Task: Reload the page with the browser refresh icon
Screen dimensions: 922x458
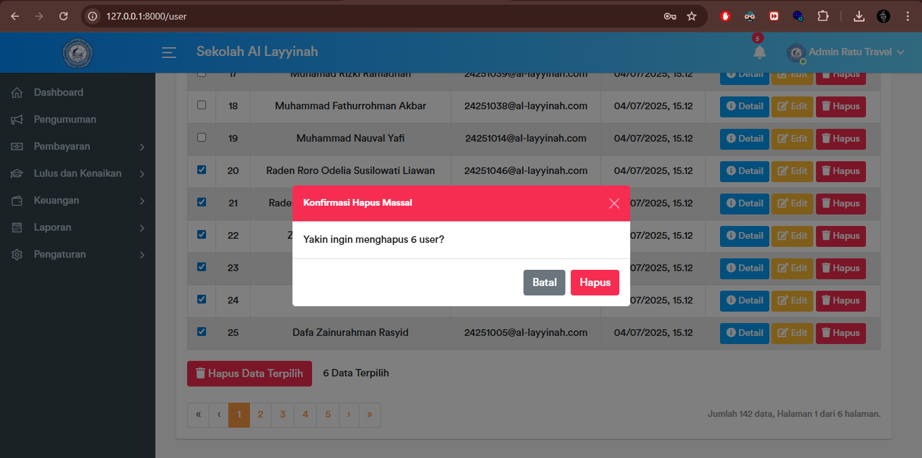Action: click(x=63, y=16)
